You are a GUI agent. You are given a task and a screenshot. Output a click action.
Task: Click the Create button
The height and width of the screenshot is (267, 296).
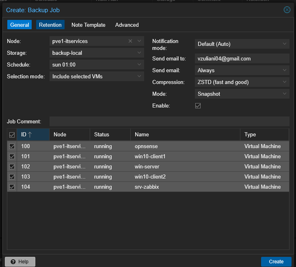[x=276, y=262]
